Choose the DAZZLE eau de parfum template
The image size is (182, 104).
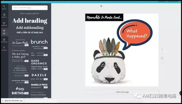click(x=39, y=77)
